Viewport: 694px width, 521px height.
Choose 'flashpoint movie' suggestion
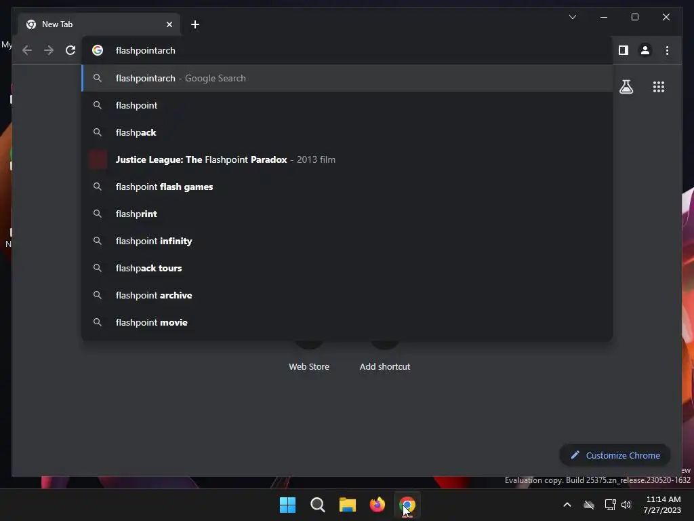pos(347,322)
